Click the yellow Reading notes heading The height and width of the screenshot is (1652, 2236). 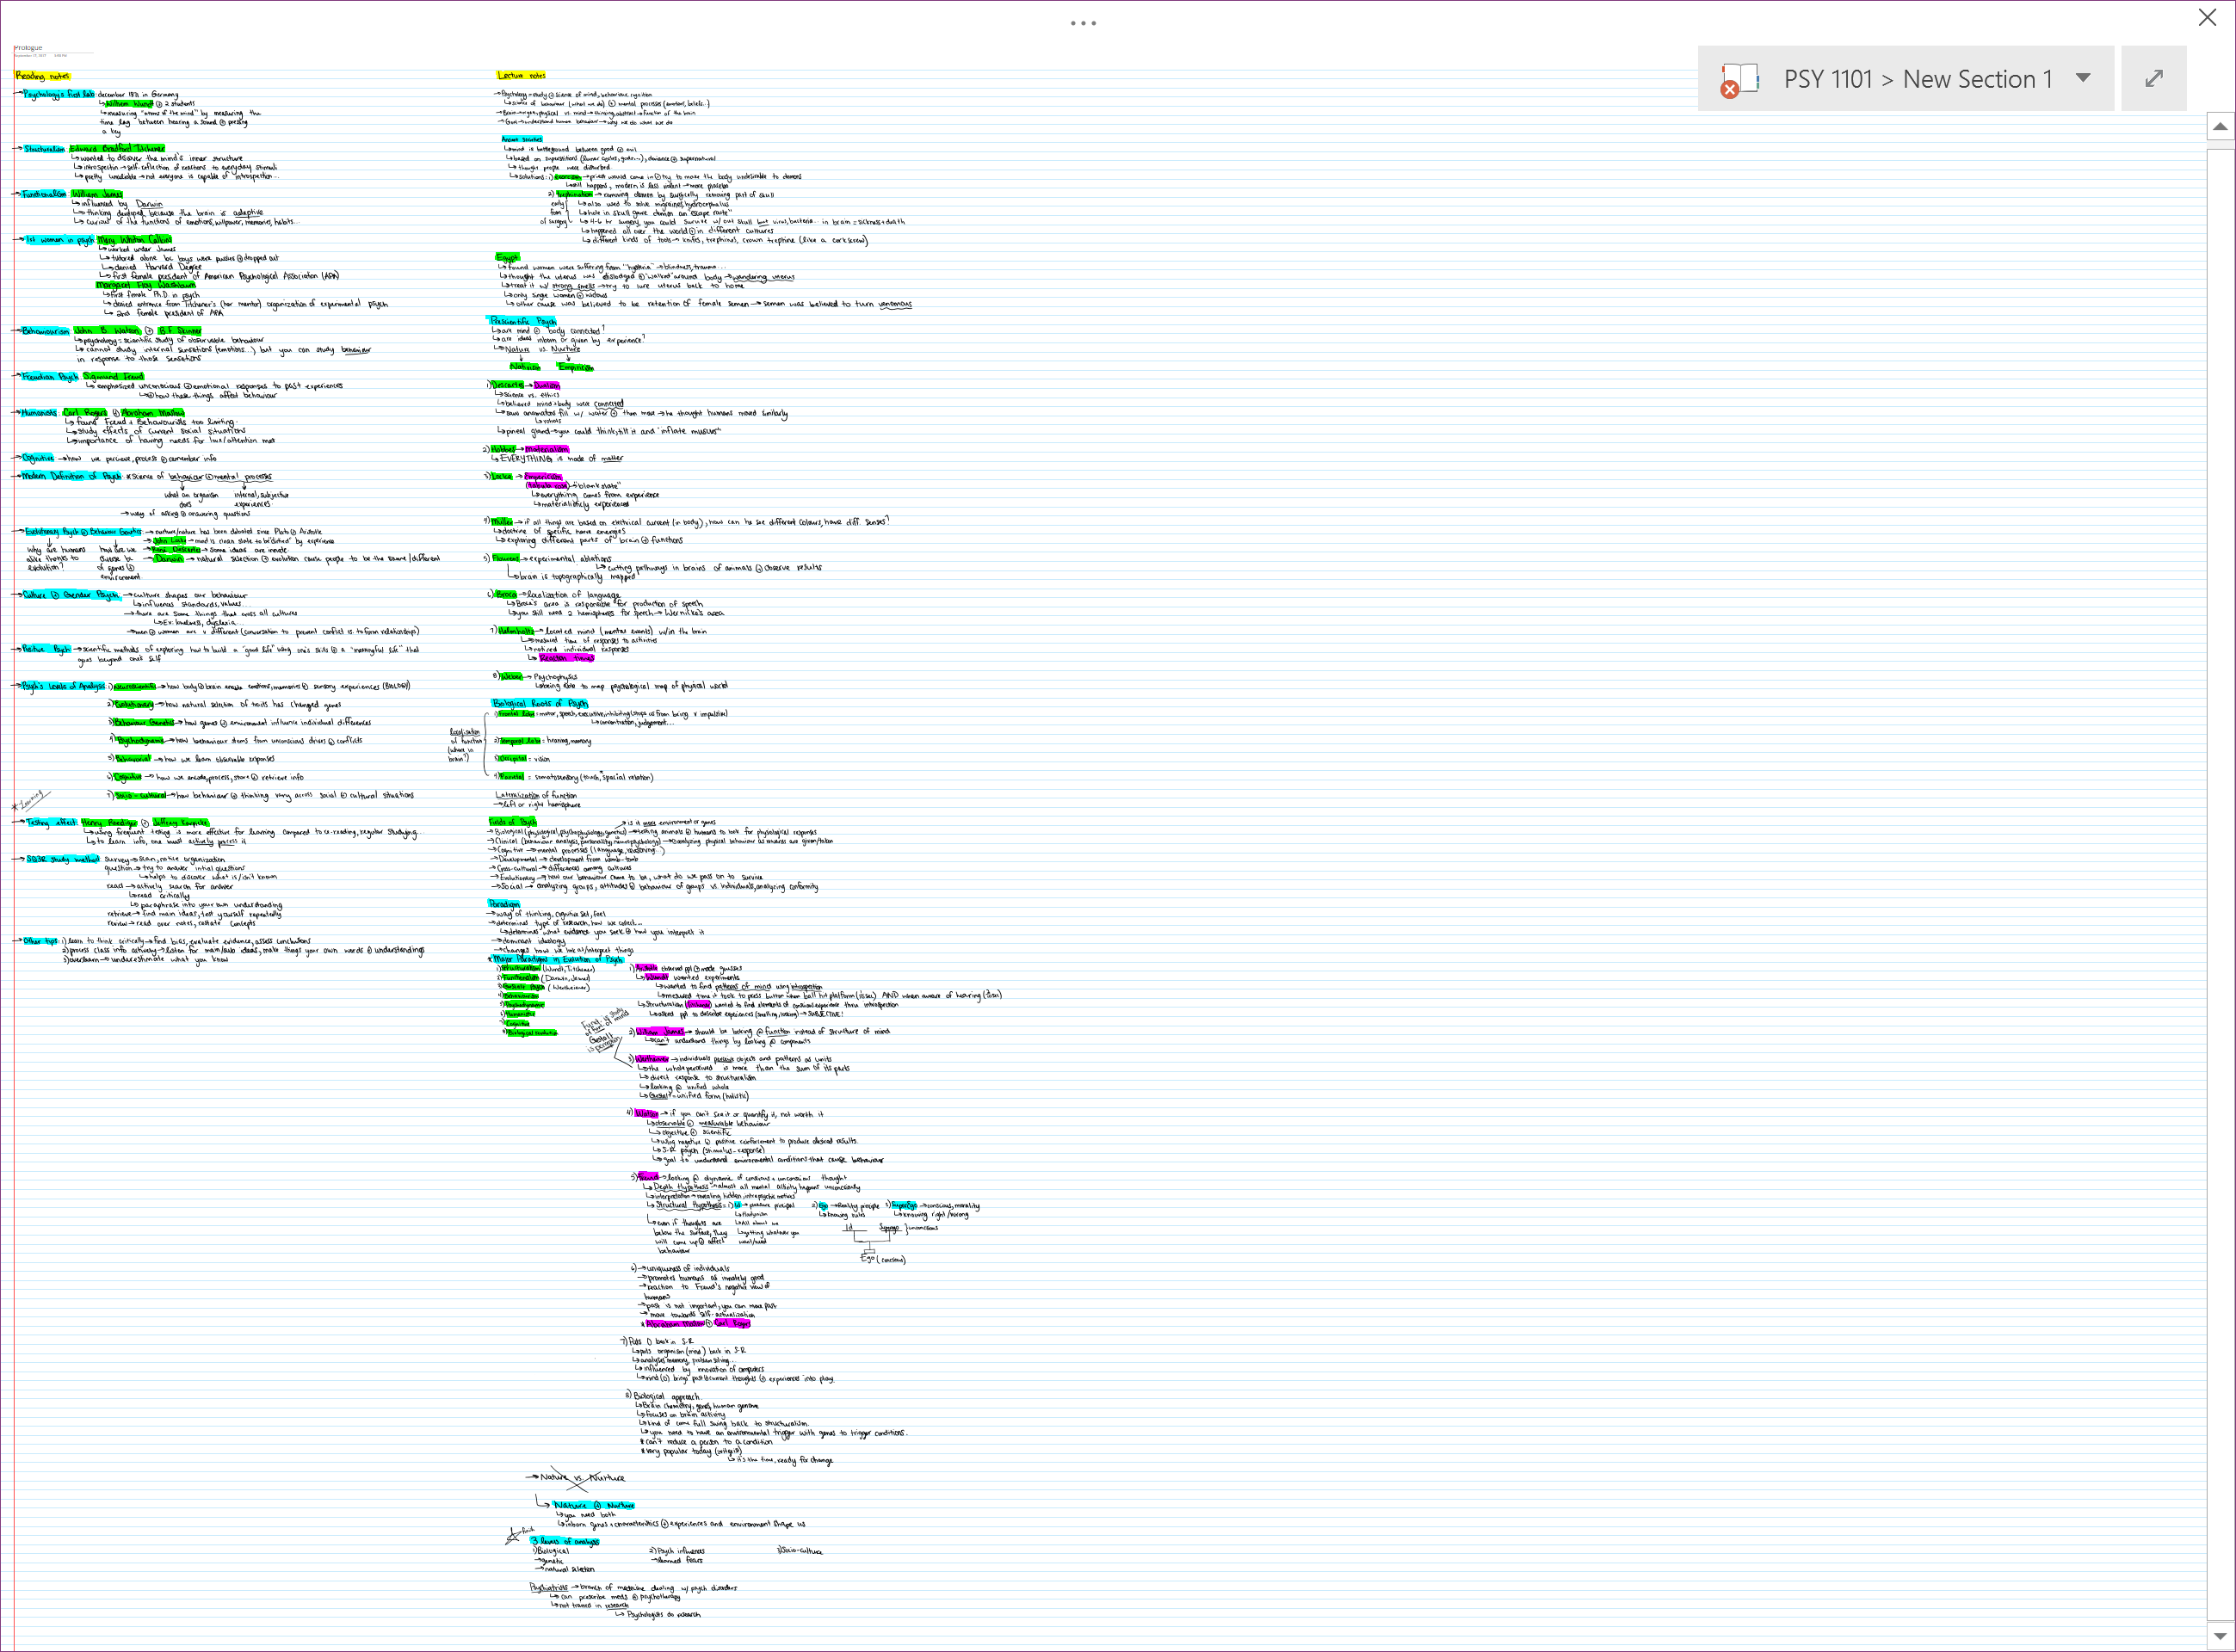click(x=42, y=76)
